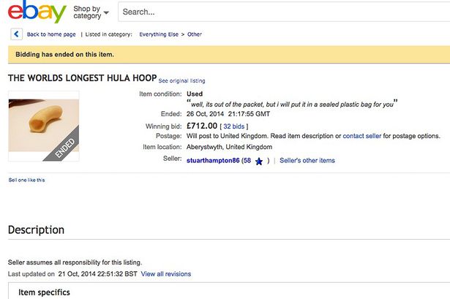Viewport: 450px width, 299px height.
Task: Click the blue feedback star icon
Action: point(259,161)
